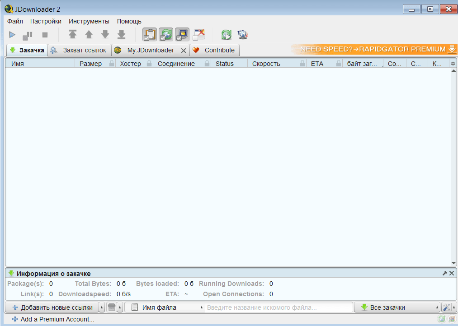Move selection to bottom of list
Screen dimensions: 458x326
tap(122, 34)
